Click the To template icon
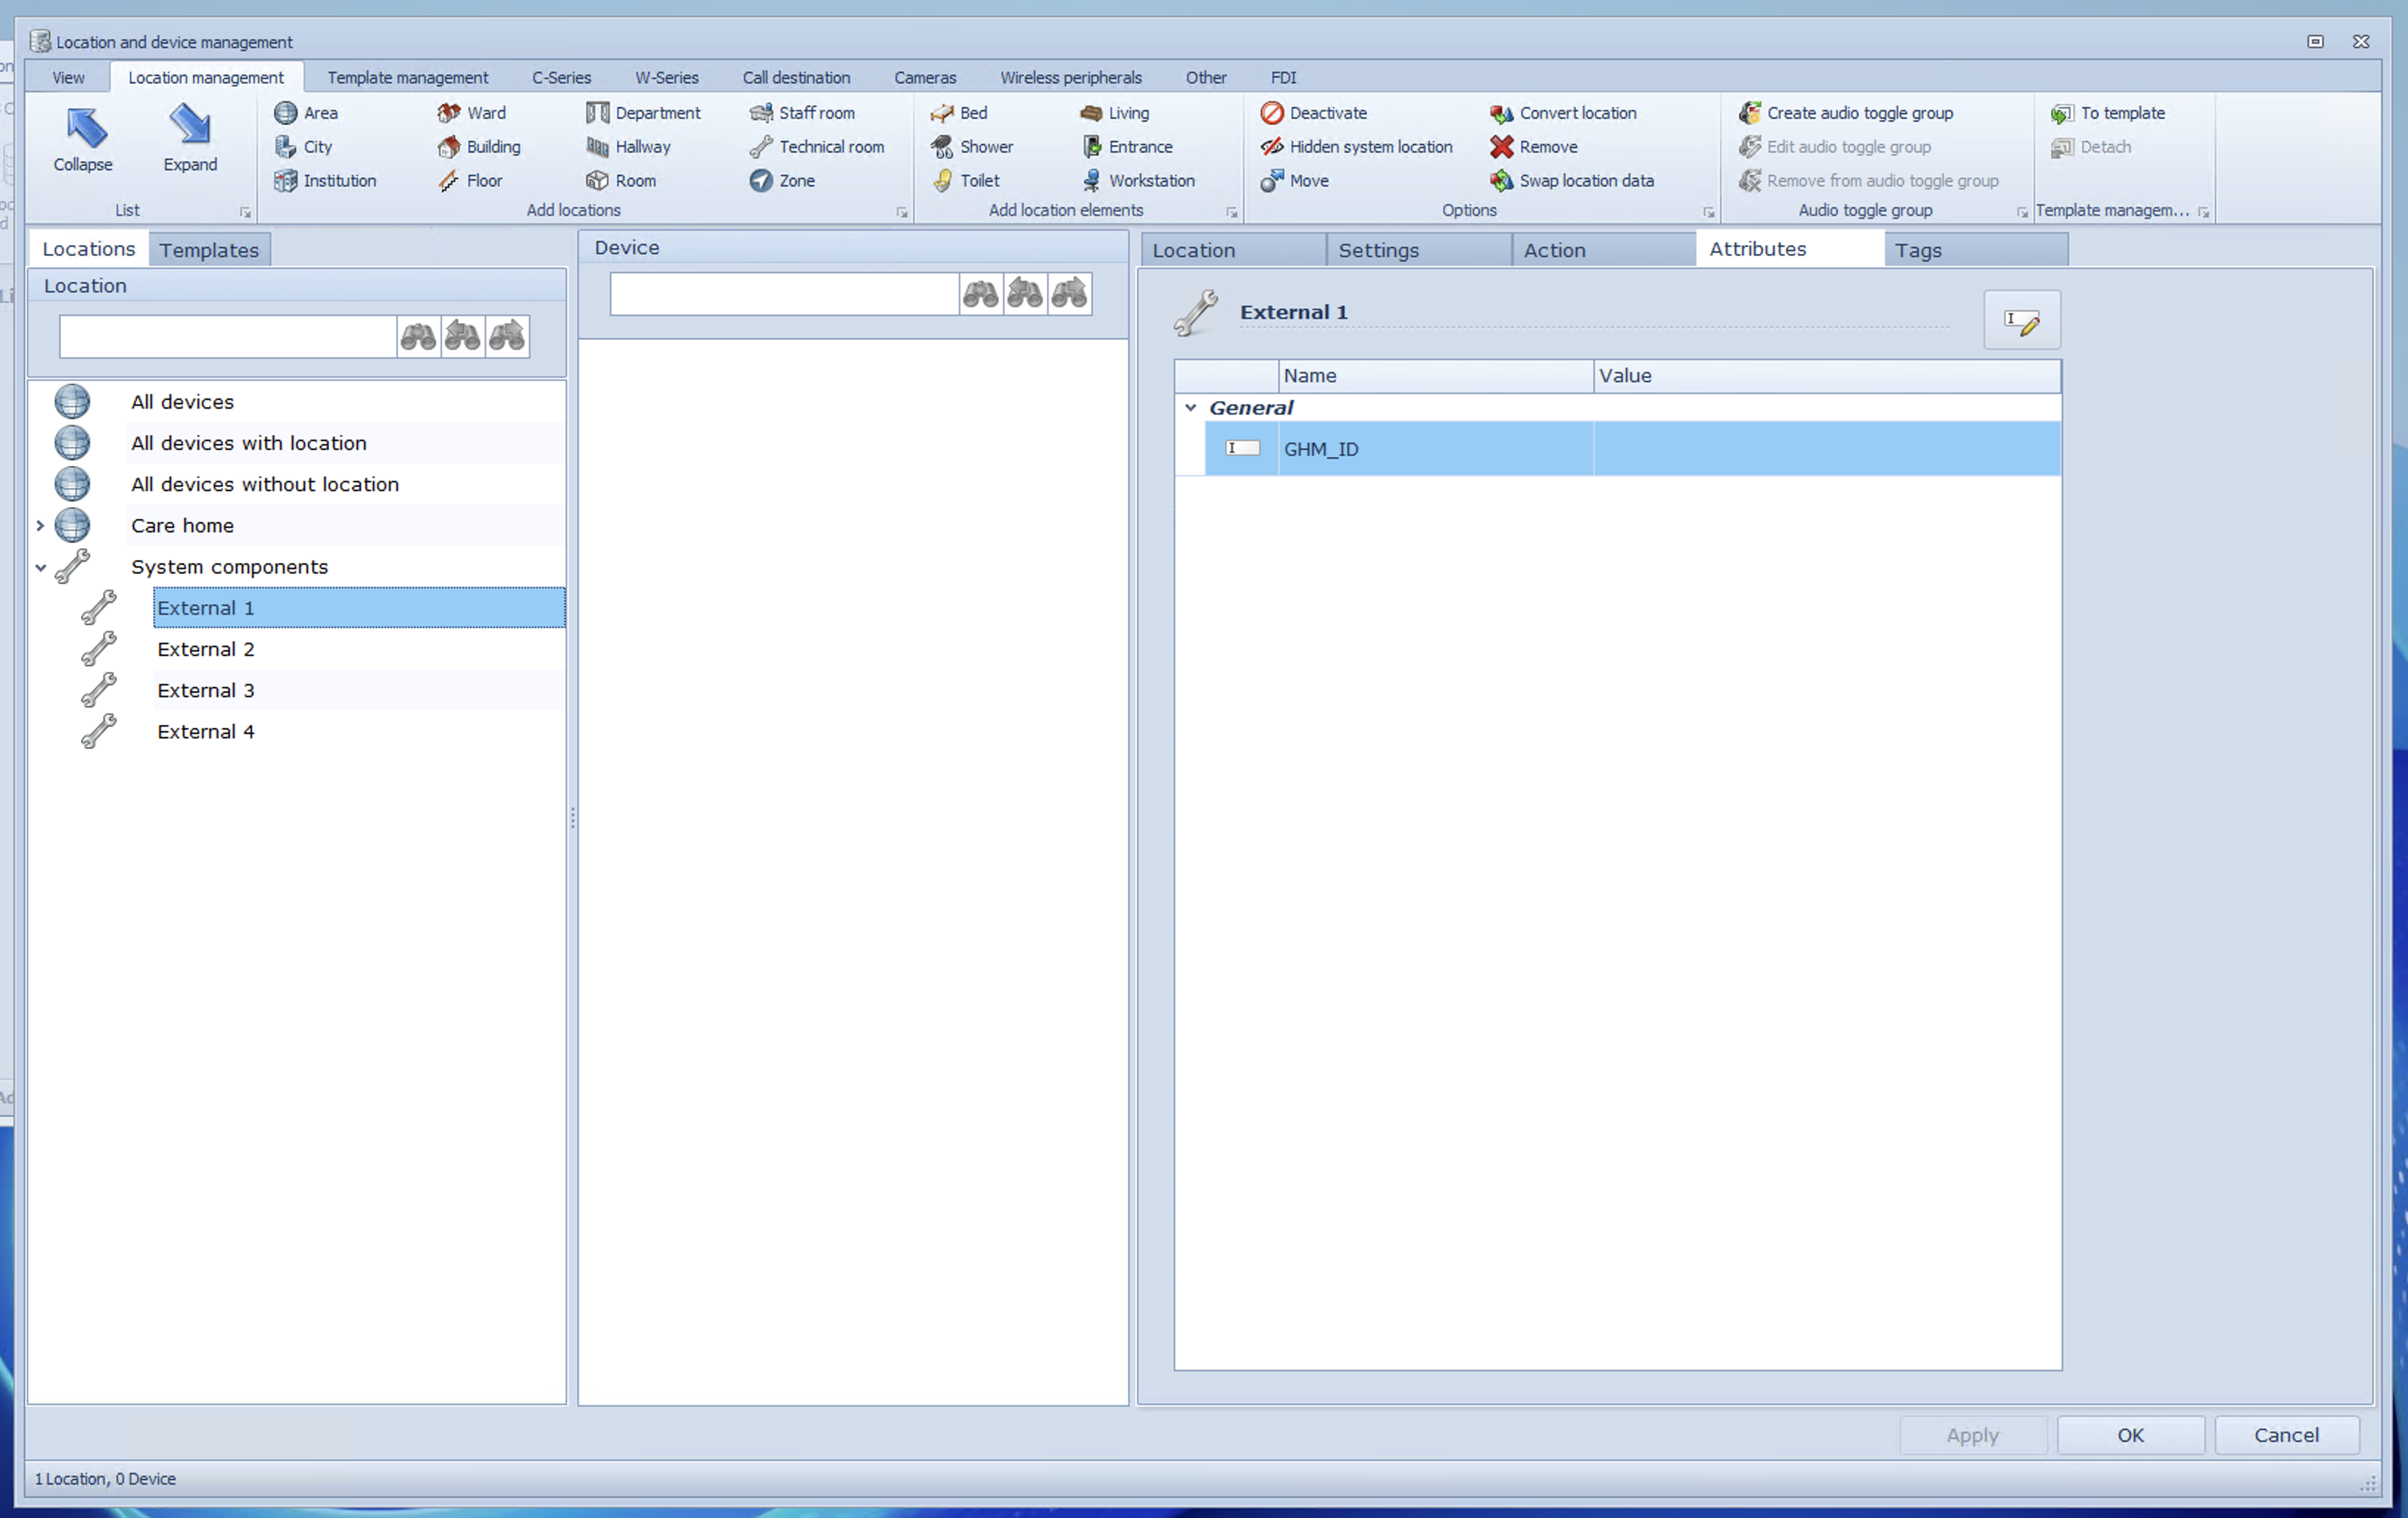2408x1518 pixels. tap(2061, 113)
